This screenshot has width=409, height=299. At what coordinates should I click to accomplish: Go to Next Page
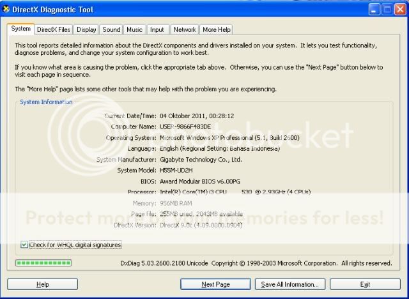click(216, 284)
